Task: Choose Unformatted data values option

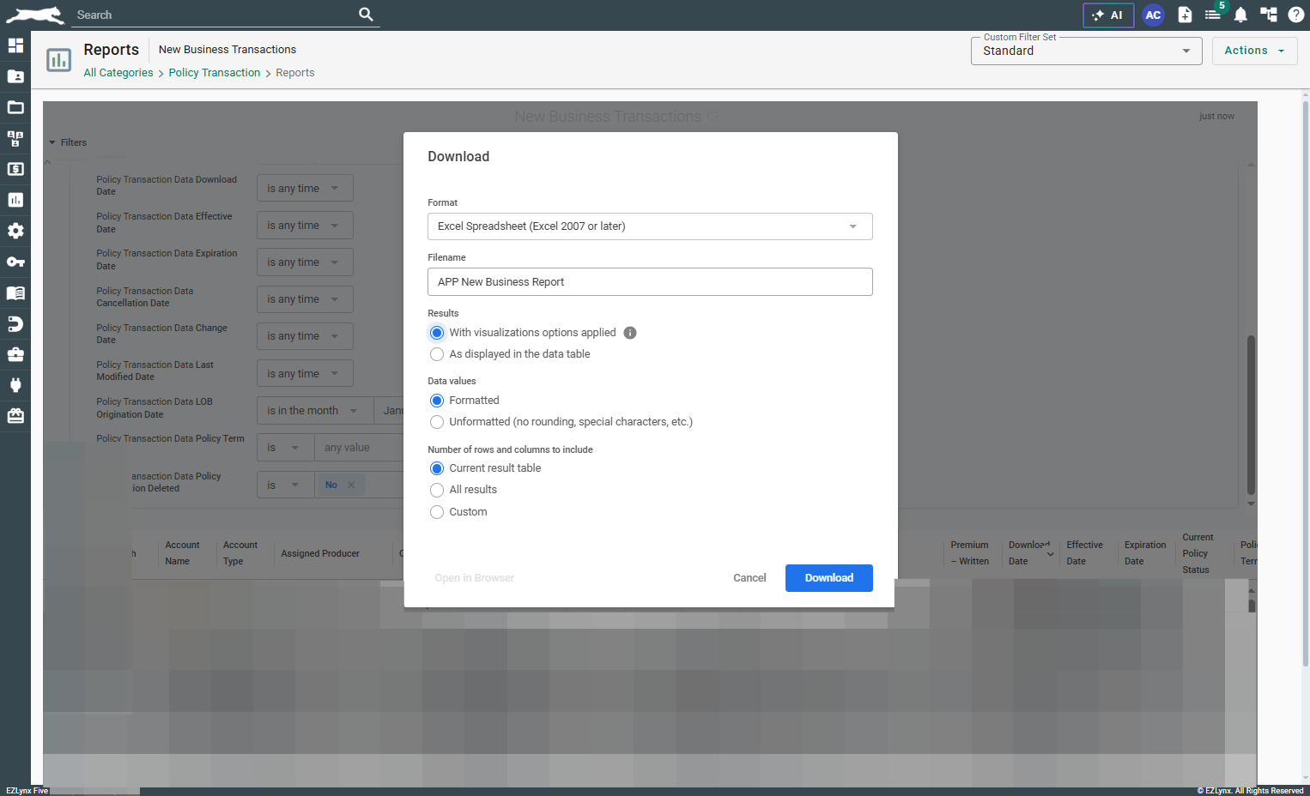Action: tap(437, 422)
